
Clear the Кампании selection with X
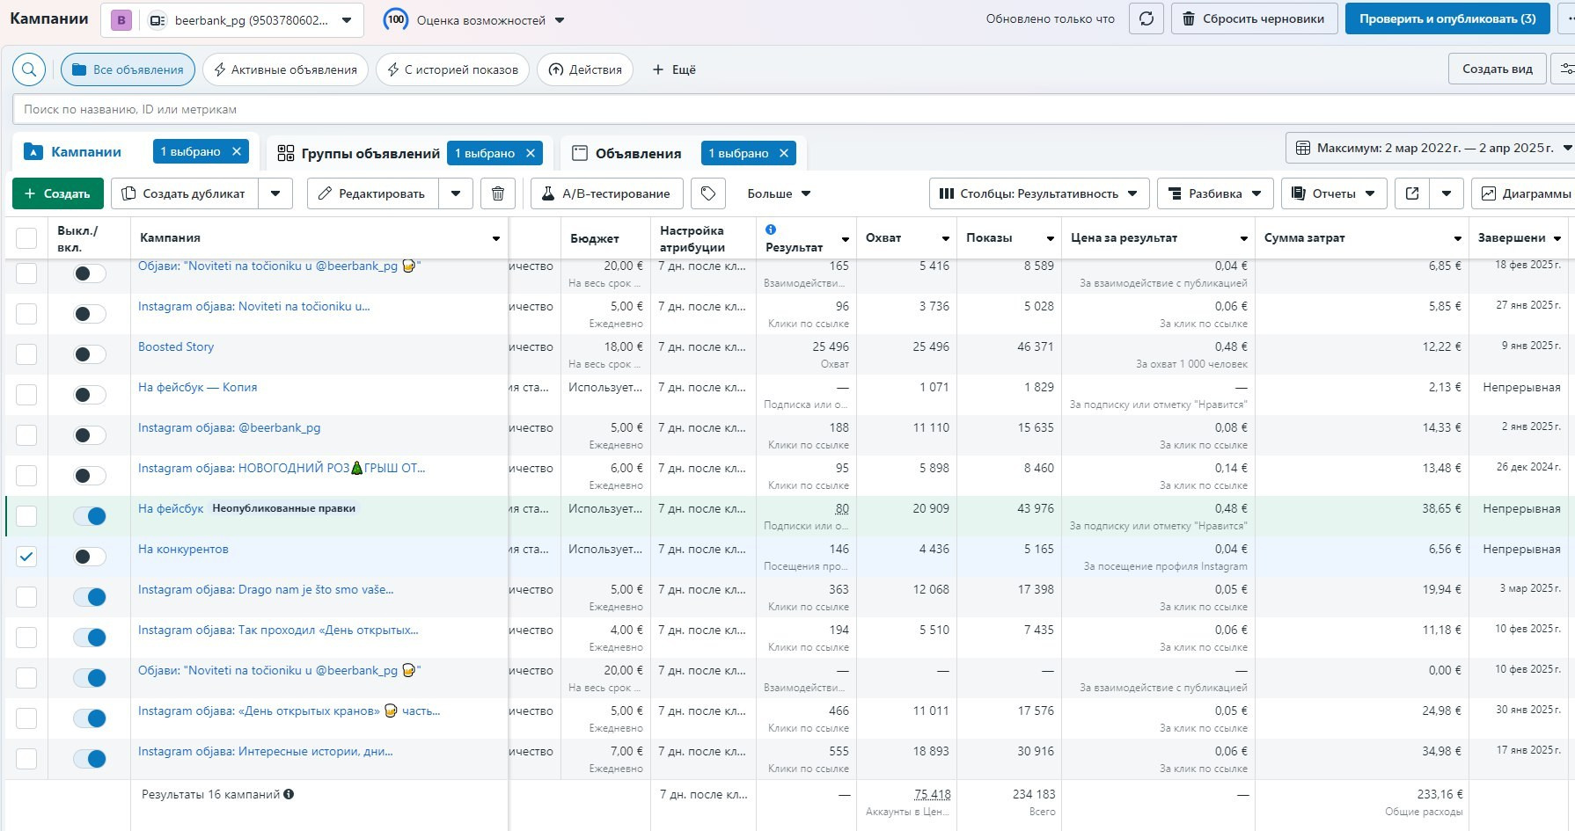[237, 151]
